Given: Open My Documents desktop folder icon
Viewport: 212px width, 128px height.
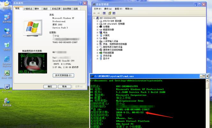Looking at the screenshot, I should tap(7, 5).
